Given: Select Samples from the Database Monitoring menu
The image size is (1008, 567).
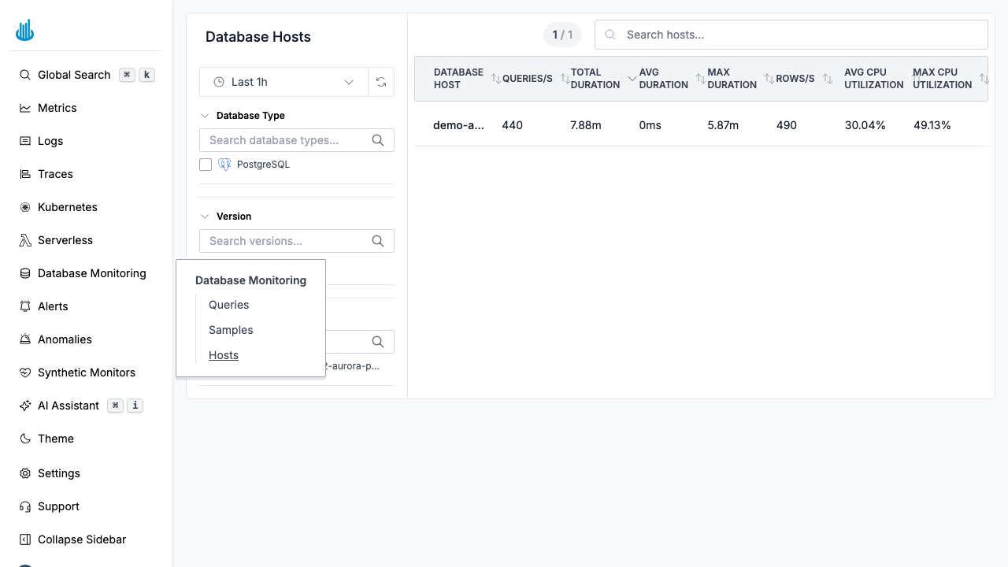Looking at the screenshot, I should tap(231, 330).
